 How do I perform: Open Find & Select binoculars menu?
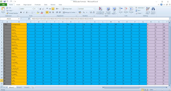[x=153, y=11]
